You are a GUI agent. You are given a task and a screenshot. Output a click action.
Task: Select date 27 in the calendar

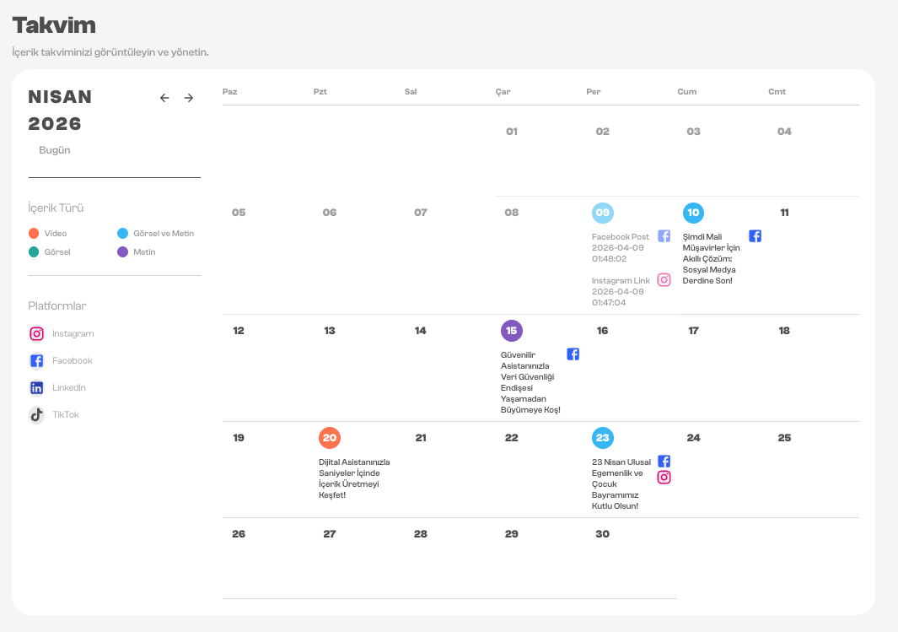pos(330,534)
